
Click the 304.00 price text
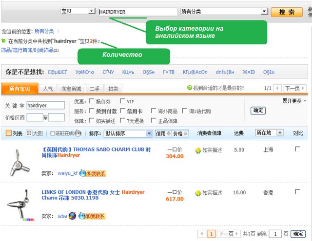pyautogui.click(x=175, y=156)
